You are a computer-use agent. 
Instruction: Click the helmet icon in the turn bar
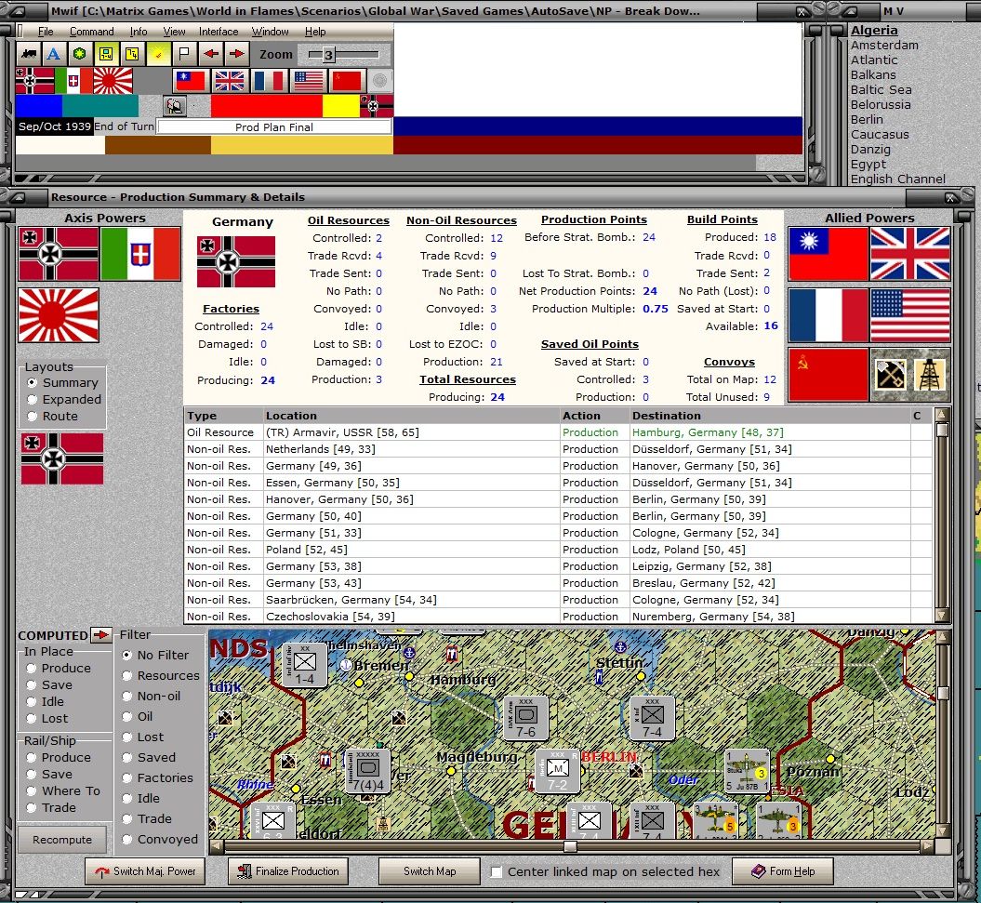pyautogui.click(x=175, y=106)
